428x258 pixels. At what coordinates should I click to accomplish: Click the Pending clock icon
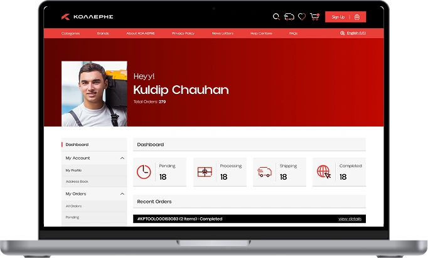144,172
